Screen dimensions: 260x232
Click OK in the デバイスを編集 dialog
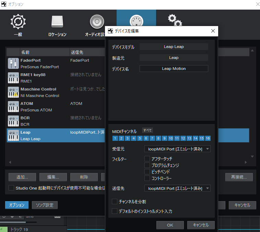click(x=170, y=225)
